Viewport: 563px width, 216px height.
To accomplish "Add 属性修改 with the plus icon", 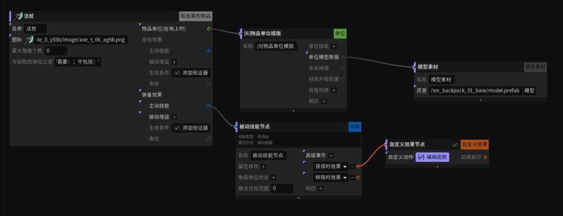I will point(264,167).
